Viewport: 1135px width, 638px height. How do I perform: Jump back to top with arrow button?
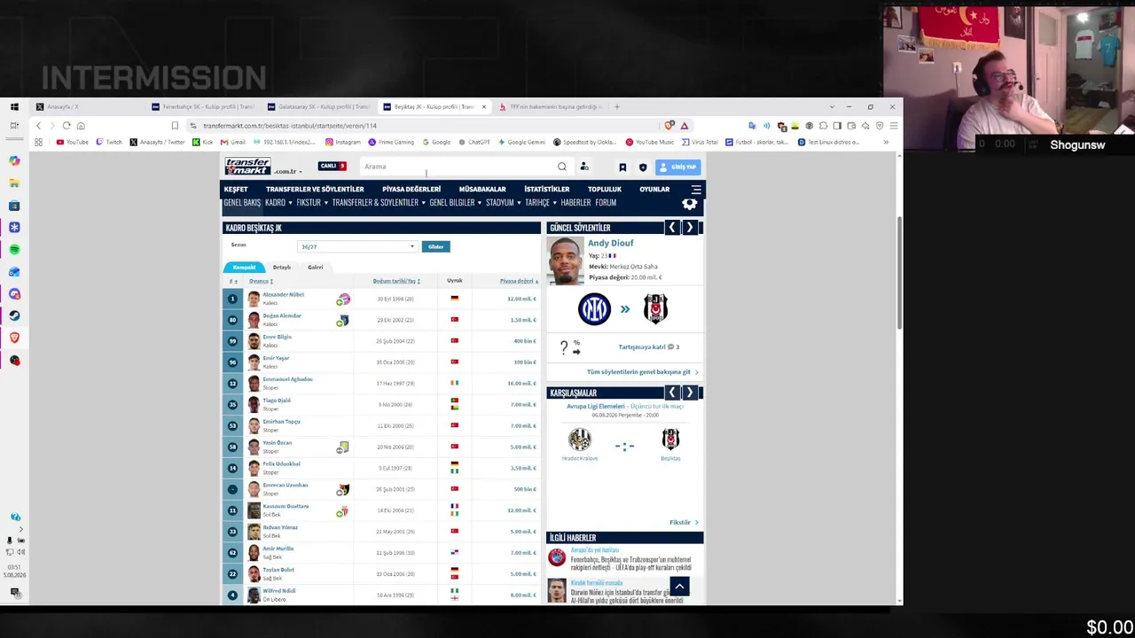pos(679,586)
